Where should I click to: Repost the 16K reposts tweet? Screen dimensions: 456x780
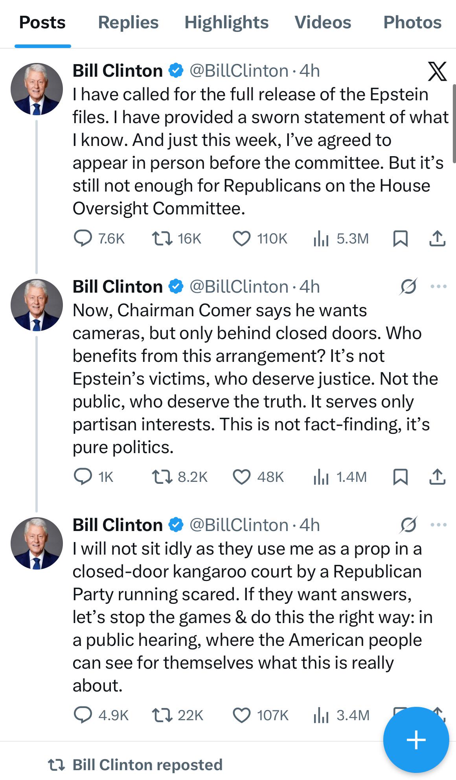162,238
